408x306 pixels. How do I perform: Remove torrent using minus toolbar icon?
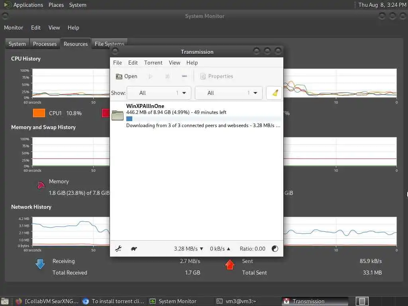tap(184, 76)
